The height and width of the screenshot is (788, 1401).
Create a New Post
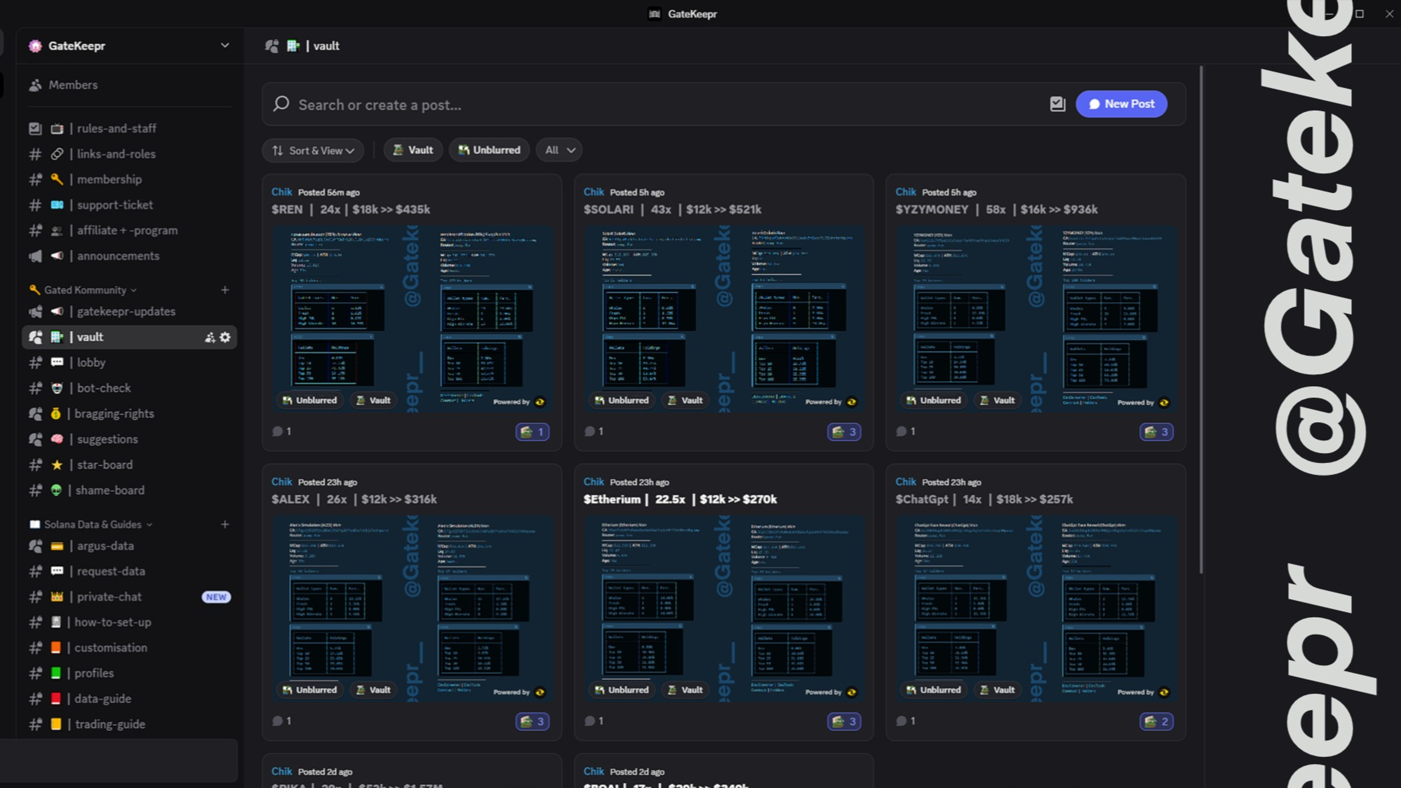(x=1121, y=104)
